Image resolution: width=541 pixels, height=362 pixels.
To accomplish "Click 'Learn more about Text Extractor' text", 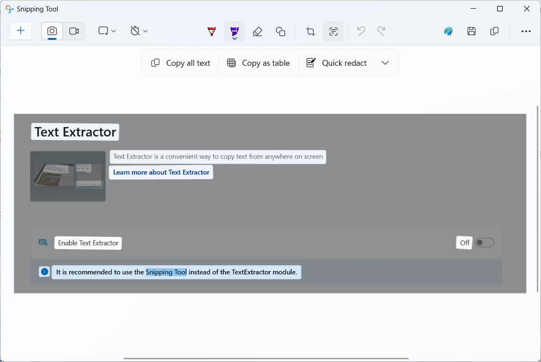I will 161,172.
